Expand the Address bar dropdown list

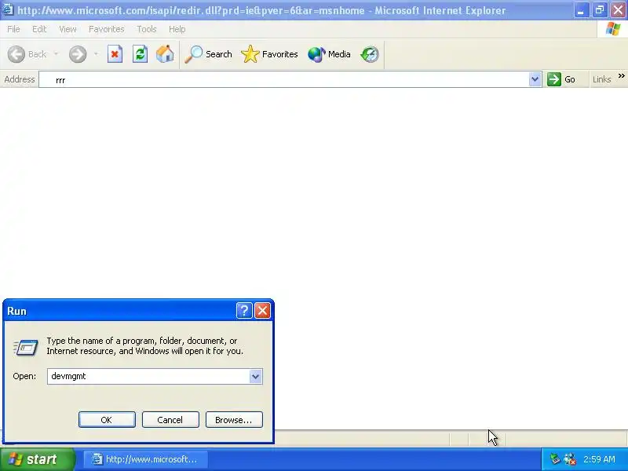coord(535,79)
